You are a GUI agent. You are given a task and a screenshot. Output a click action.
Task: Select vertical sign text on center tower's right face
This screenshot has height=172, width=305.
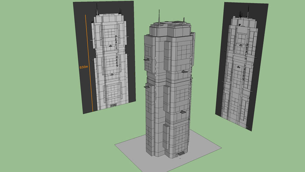coord(190,77)
